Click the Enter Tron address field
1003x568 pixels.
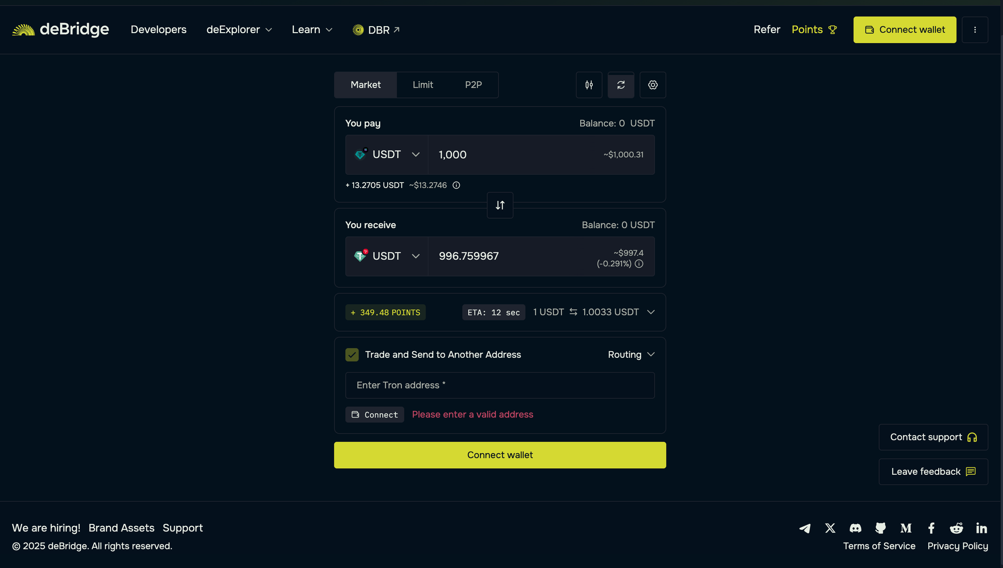pyautogui.click(x=499, y=385)
